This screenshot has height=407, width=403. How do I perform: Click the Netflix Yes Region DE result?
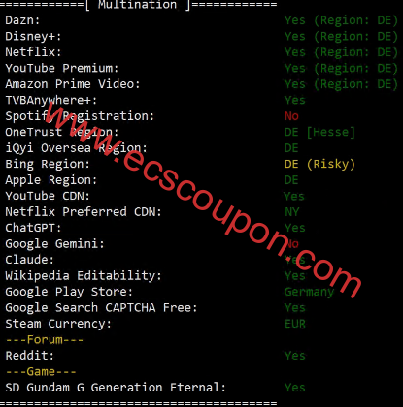pos(341,52)
